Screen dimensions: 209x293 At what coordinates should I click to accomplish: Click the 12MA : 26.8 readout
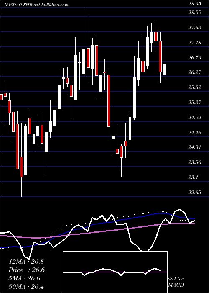(x=26, y=262)
